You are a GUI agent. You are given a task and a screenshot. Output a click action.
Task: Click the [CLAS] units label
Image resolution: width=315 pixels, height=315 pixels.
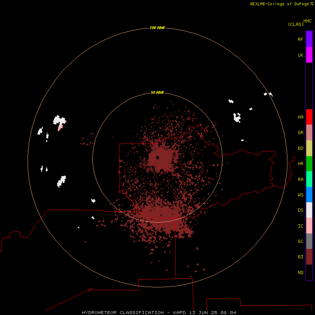(x=296, y=24)
